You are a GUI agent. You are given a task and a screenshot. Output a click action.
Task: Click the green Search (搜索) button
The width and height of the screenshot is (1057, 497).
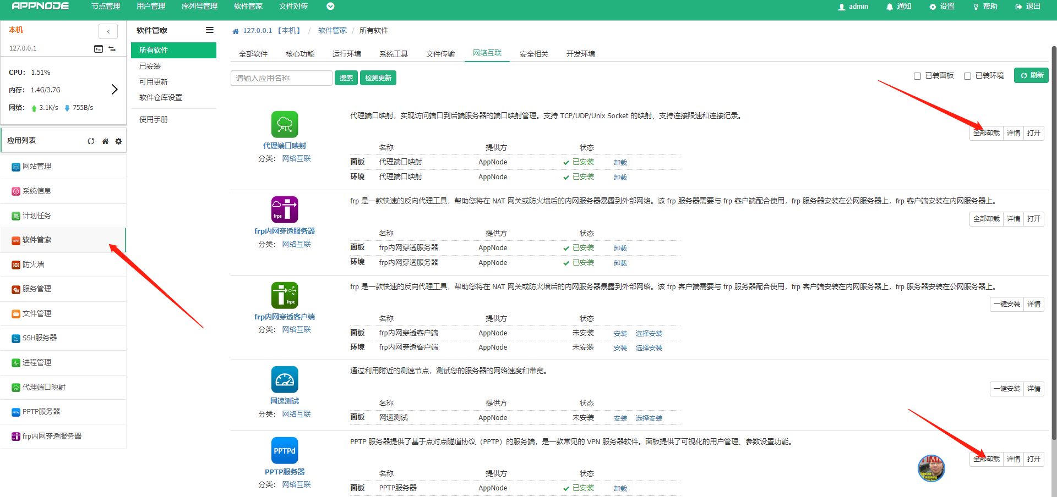346,78
